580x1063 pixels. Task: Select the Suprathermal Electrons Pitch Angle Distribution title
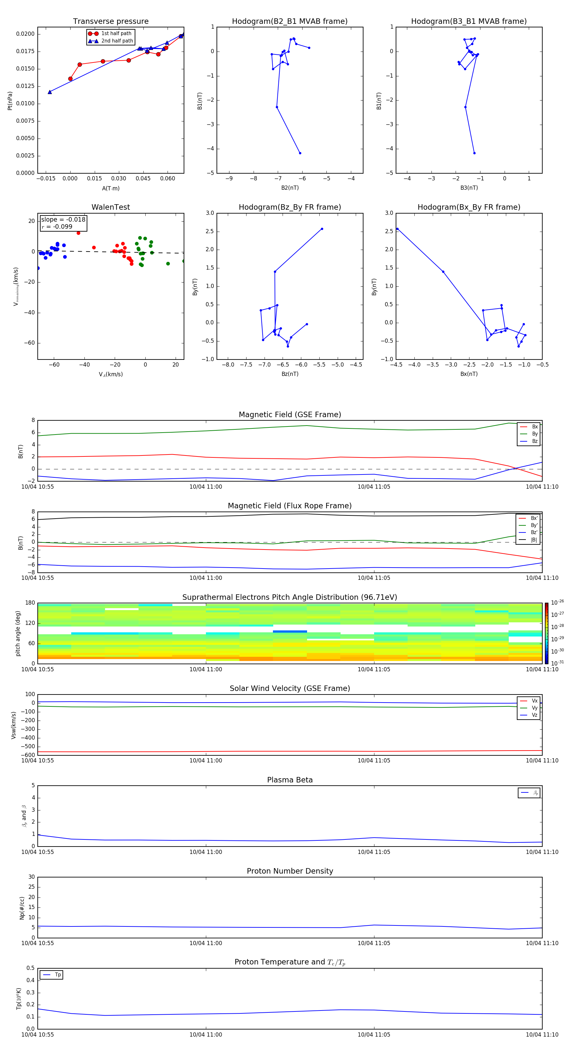click(x=290, y=598)
